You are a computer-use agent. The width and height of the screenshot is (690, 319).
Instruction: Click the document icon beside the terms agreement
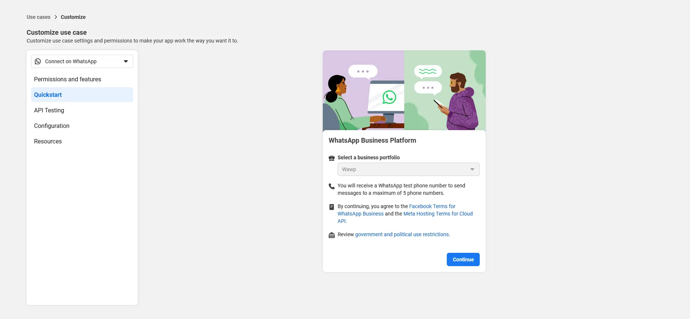point(332,207)
